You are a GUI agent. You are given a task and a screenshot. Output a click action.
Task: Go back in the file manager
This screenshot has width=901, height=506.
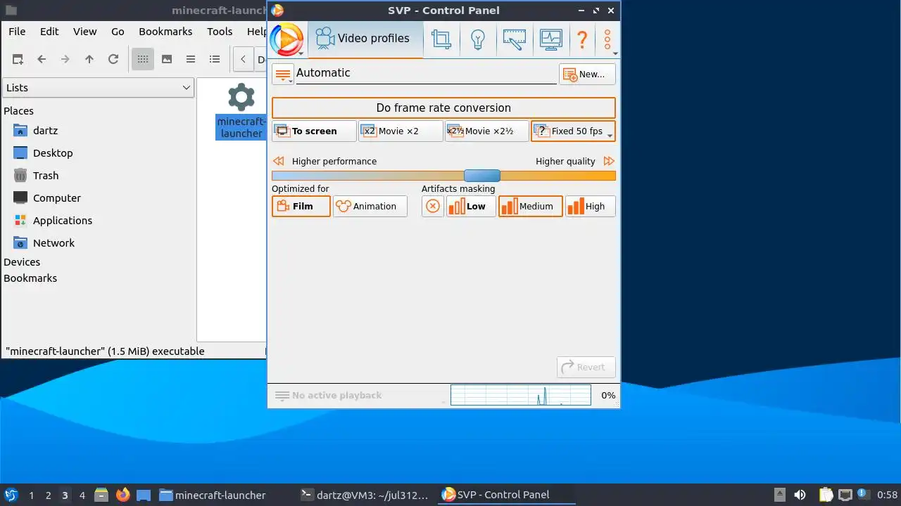[x=42, y=59]
